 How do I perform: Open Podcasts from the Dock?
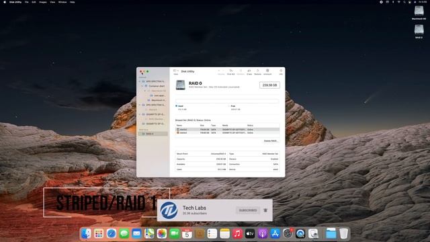click(x=263, y=234)
